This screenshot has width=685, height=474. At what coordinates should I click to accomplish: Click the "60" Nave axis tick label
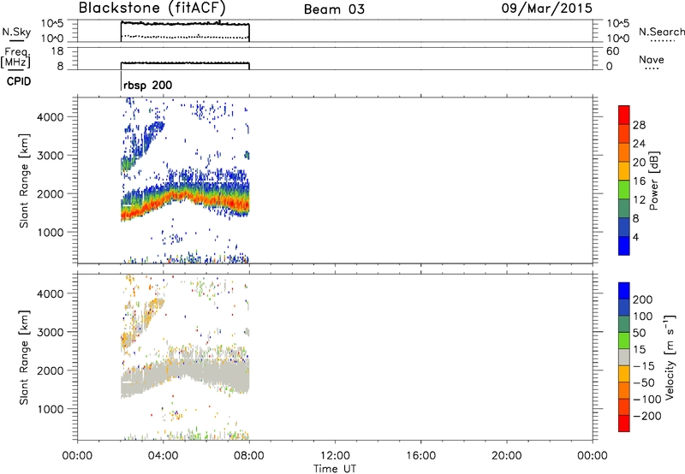pyautogui.click(x=612, y=51)
